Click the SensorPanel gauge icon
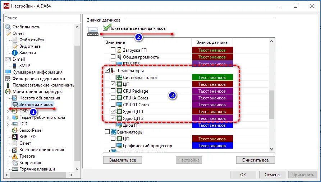Viewport: 321px width, 182px height. (x=15, y=130)
